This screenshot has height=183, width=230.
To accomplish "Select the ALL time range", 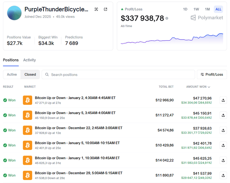I will (x=218, y=9).
